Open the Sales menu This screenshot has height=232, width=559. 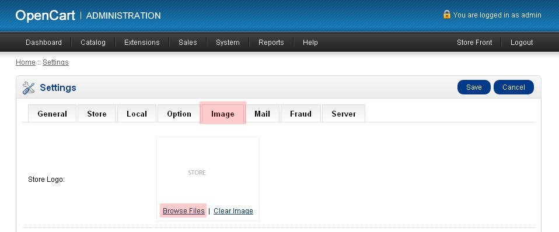pos(188,43)
